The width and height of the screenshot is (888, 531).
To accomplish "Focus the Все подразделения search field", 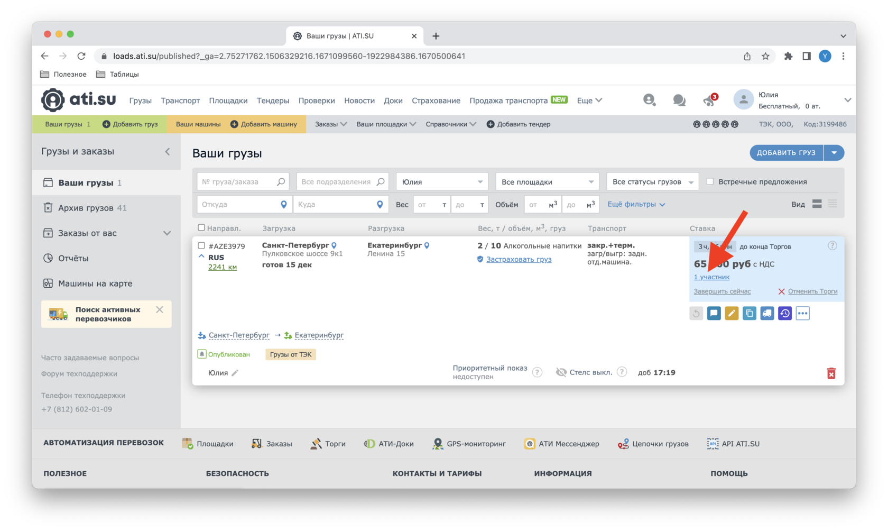I will pyautogui.click(x=343, y=182).
